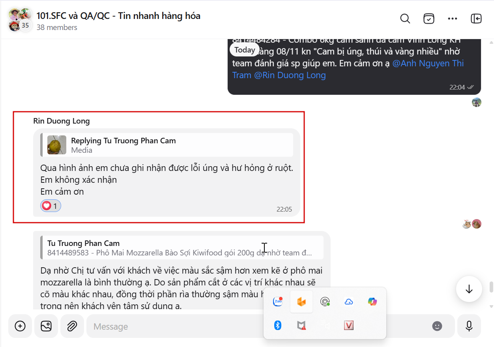Viewport: 494px width, 347px height.
Task: Open the plus add-content button
Action: 20,326
